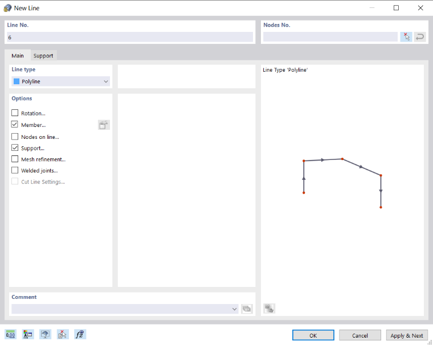Enable the Rotation option checkbox
The height and width of the screenshot is (345, 433).
(15, 113)
